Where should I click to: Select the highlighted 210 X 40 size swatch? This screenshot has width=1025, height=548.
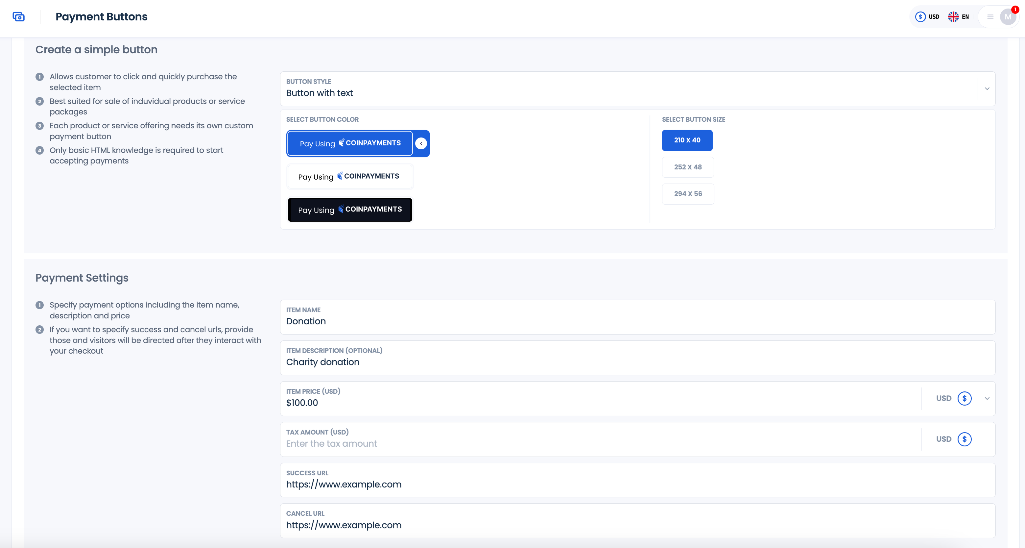pos(687,140)
